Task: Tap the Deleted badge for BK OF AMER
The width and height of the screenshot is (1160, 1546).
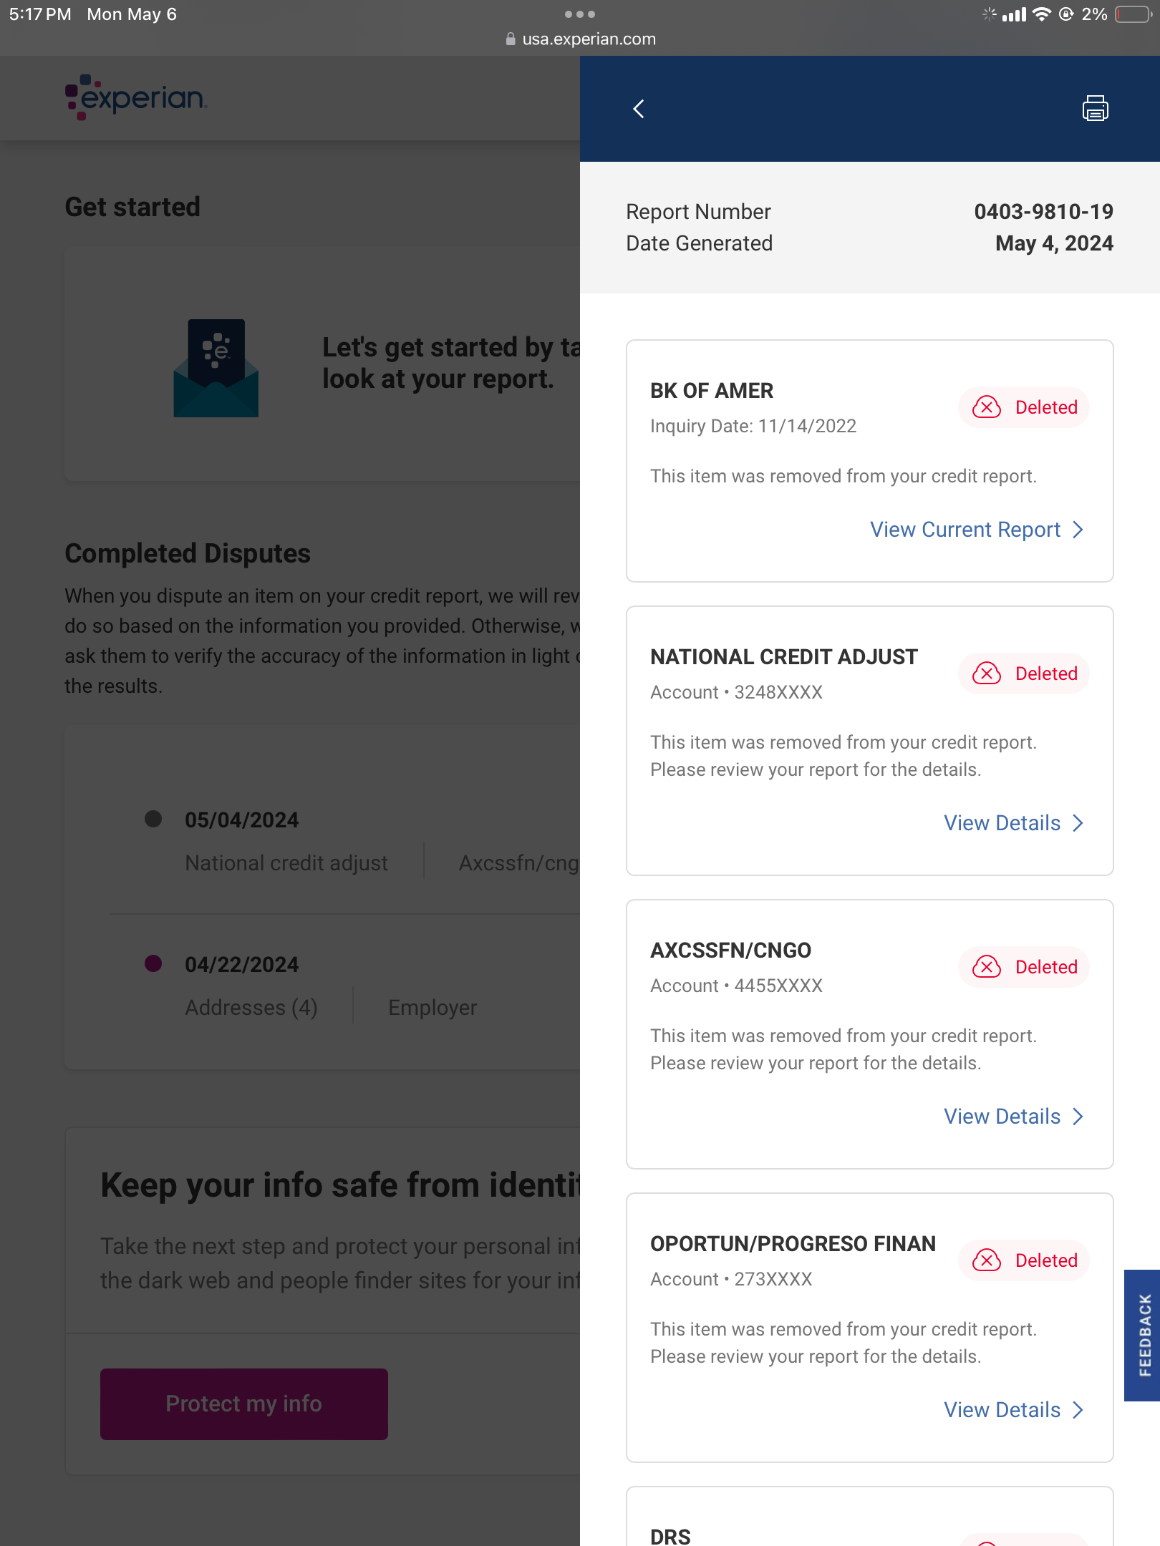Action: [1024, 407]
